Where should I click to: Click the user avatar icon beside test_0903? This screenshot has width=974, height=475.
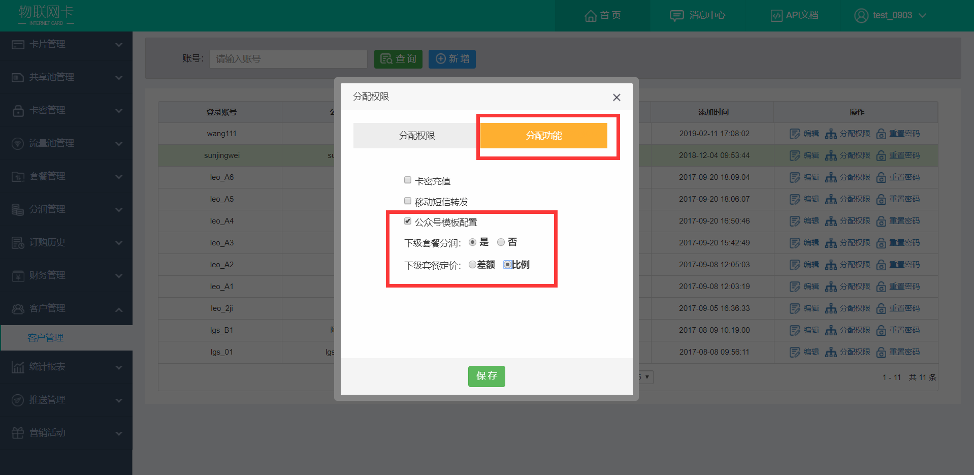coord(861,16)
